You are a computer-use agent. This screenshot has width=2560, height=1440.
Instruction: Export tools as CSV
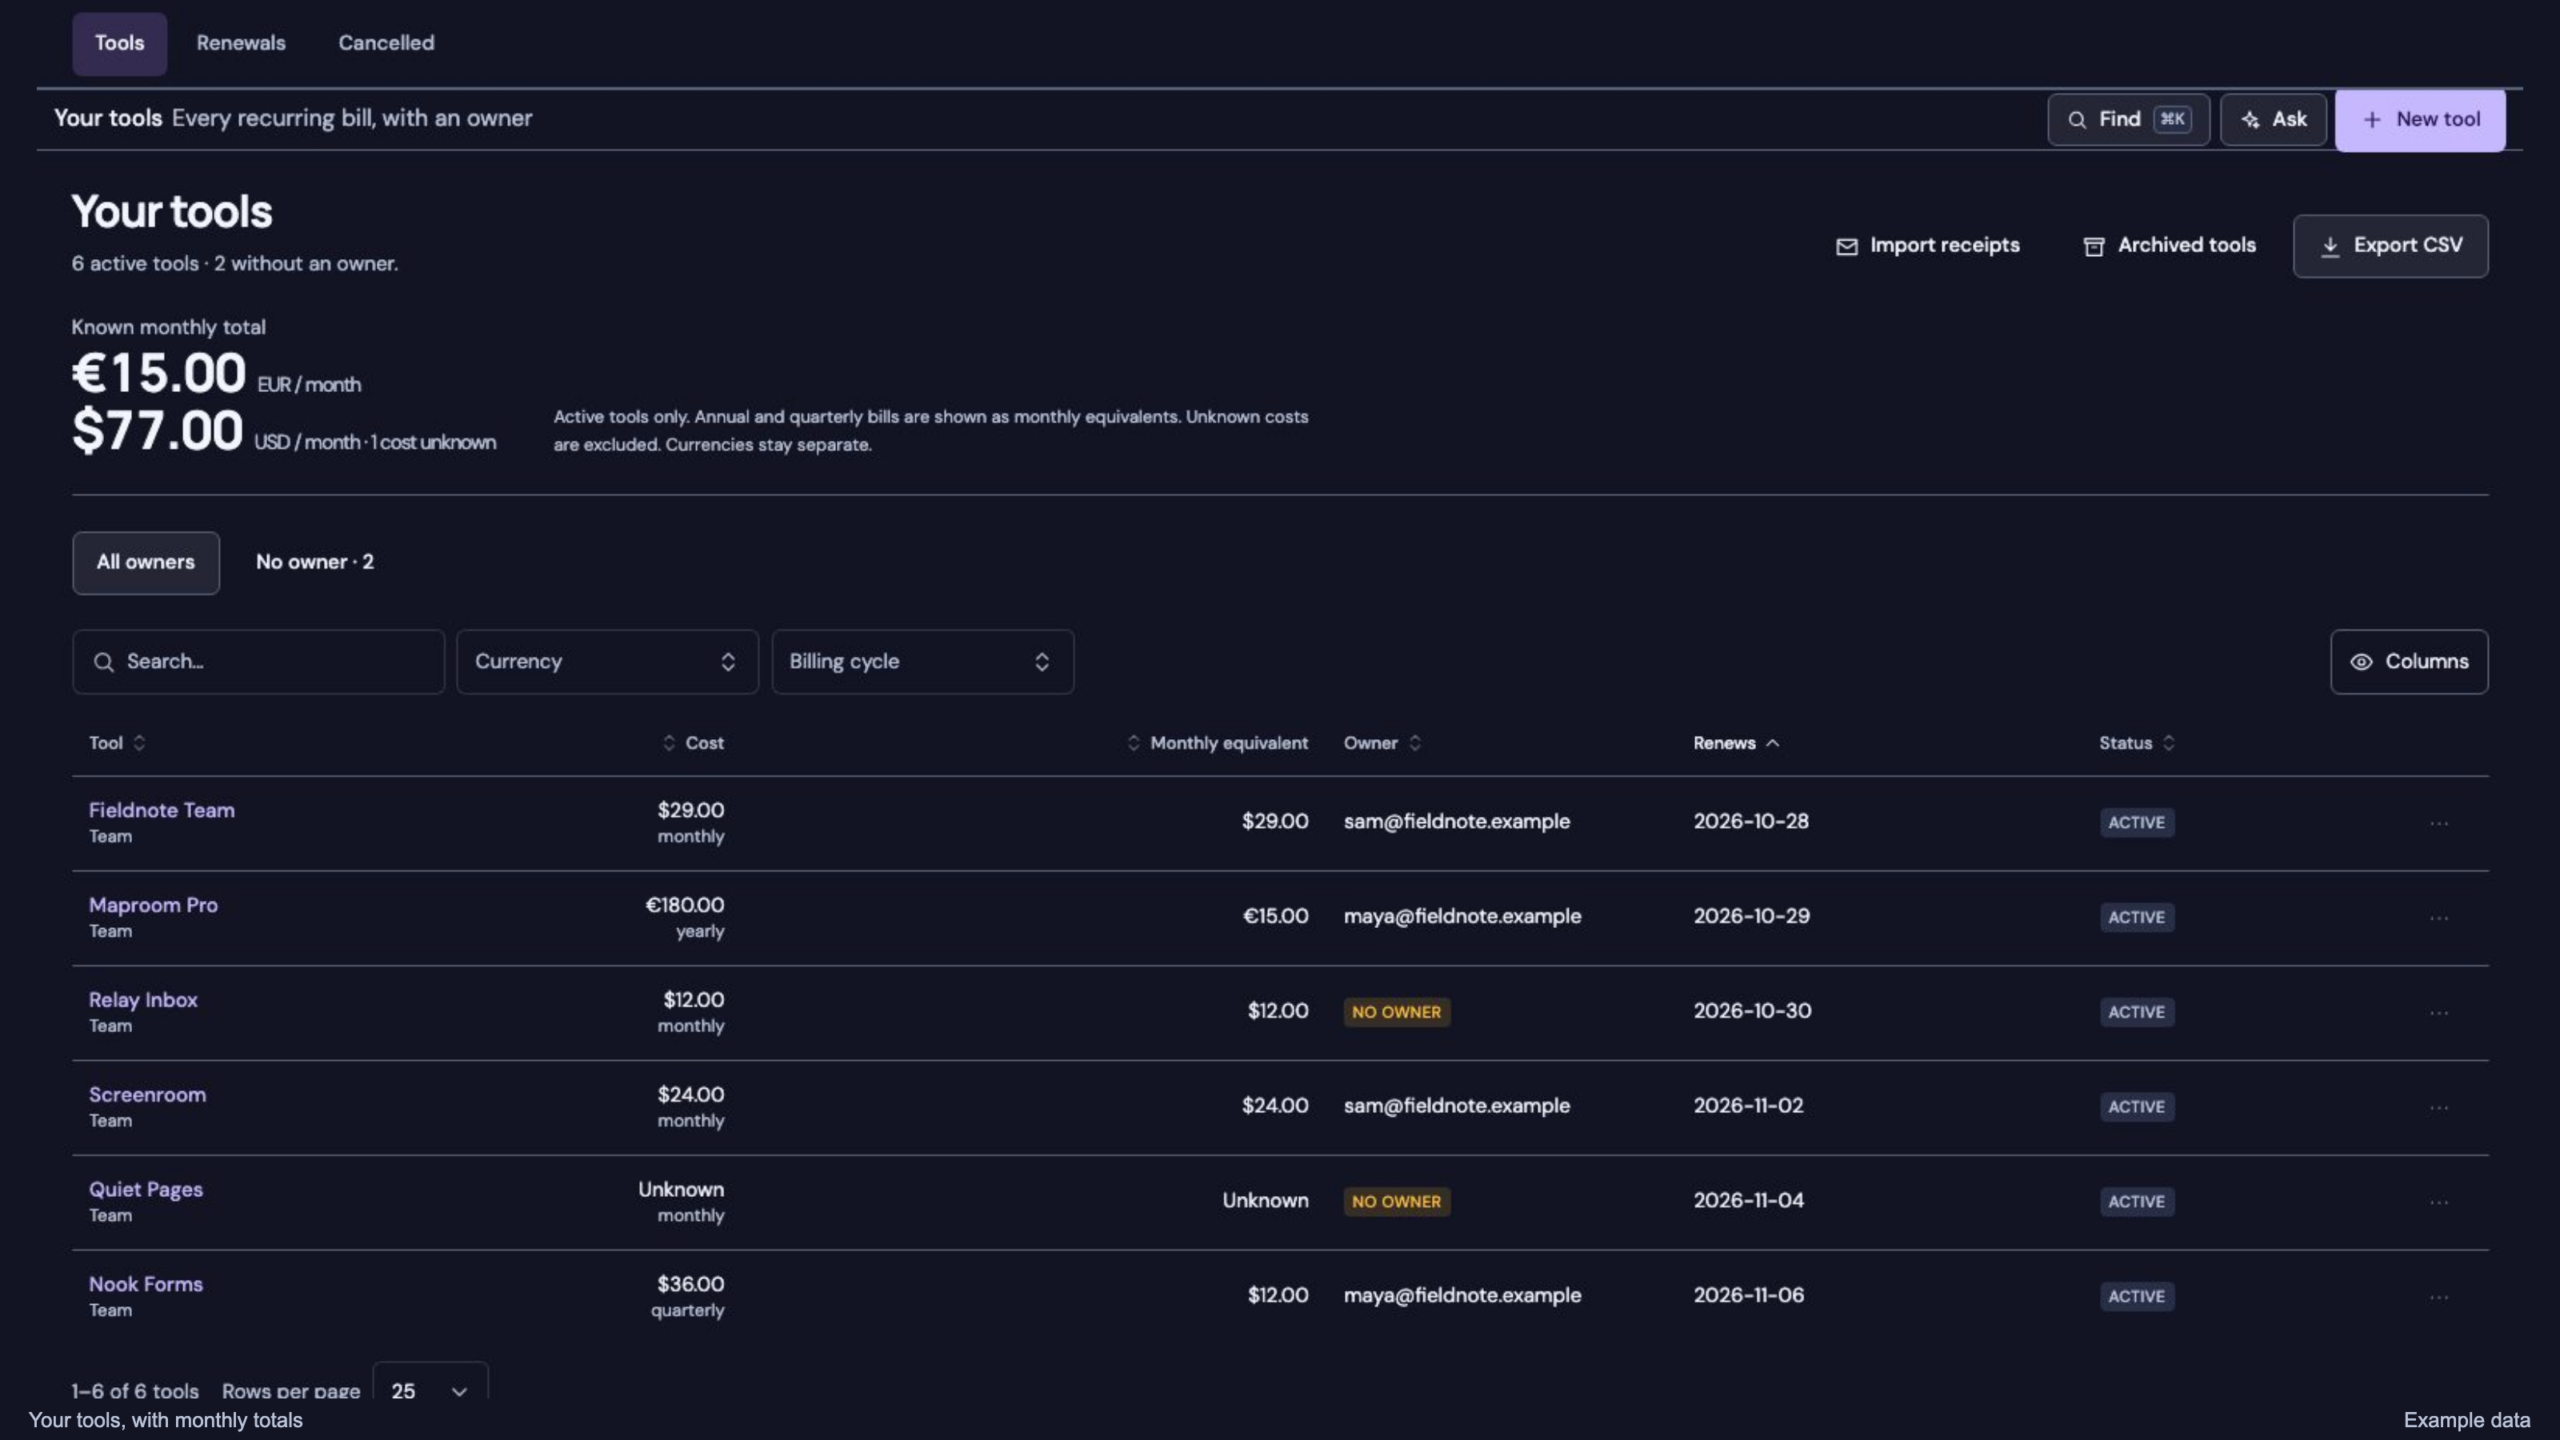tap(2390, 246)
